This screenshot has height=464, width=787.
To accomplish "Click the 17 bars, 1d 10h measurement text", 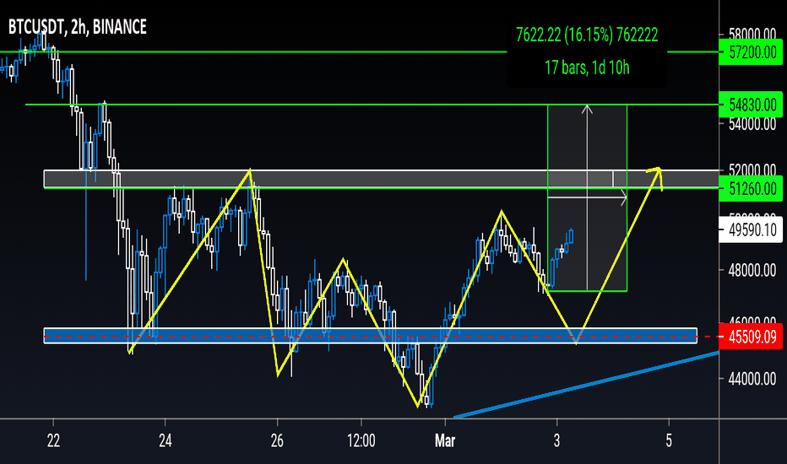I will pos(587,67).
